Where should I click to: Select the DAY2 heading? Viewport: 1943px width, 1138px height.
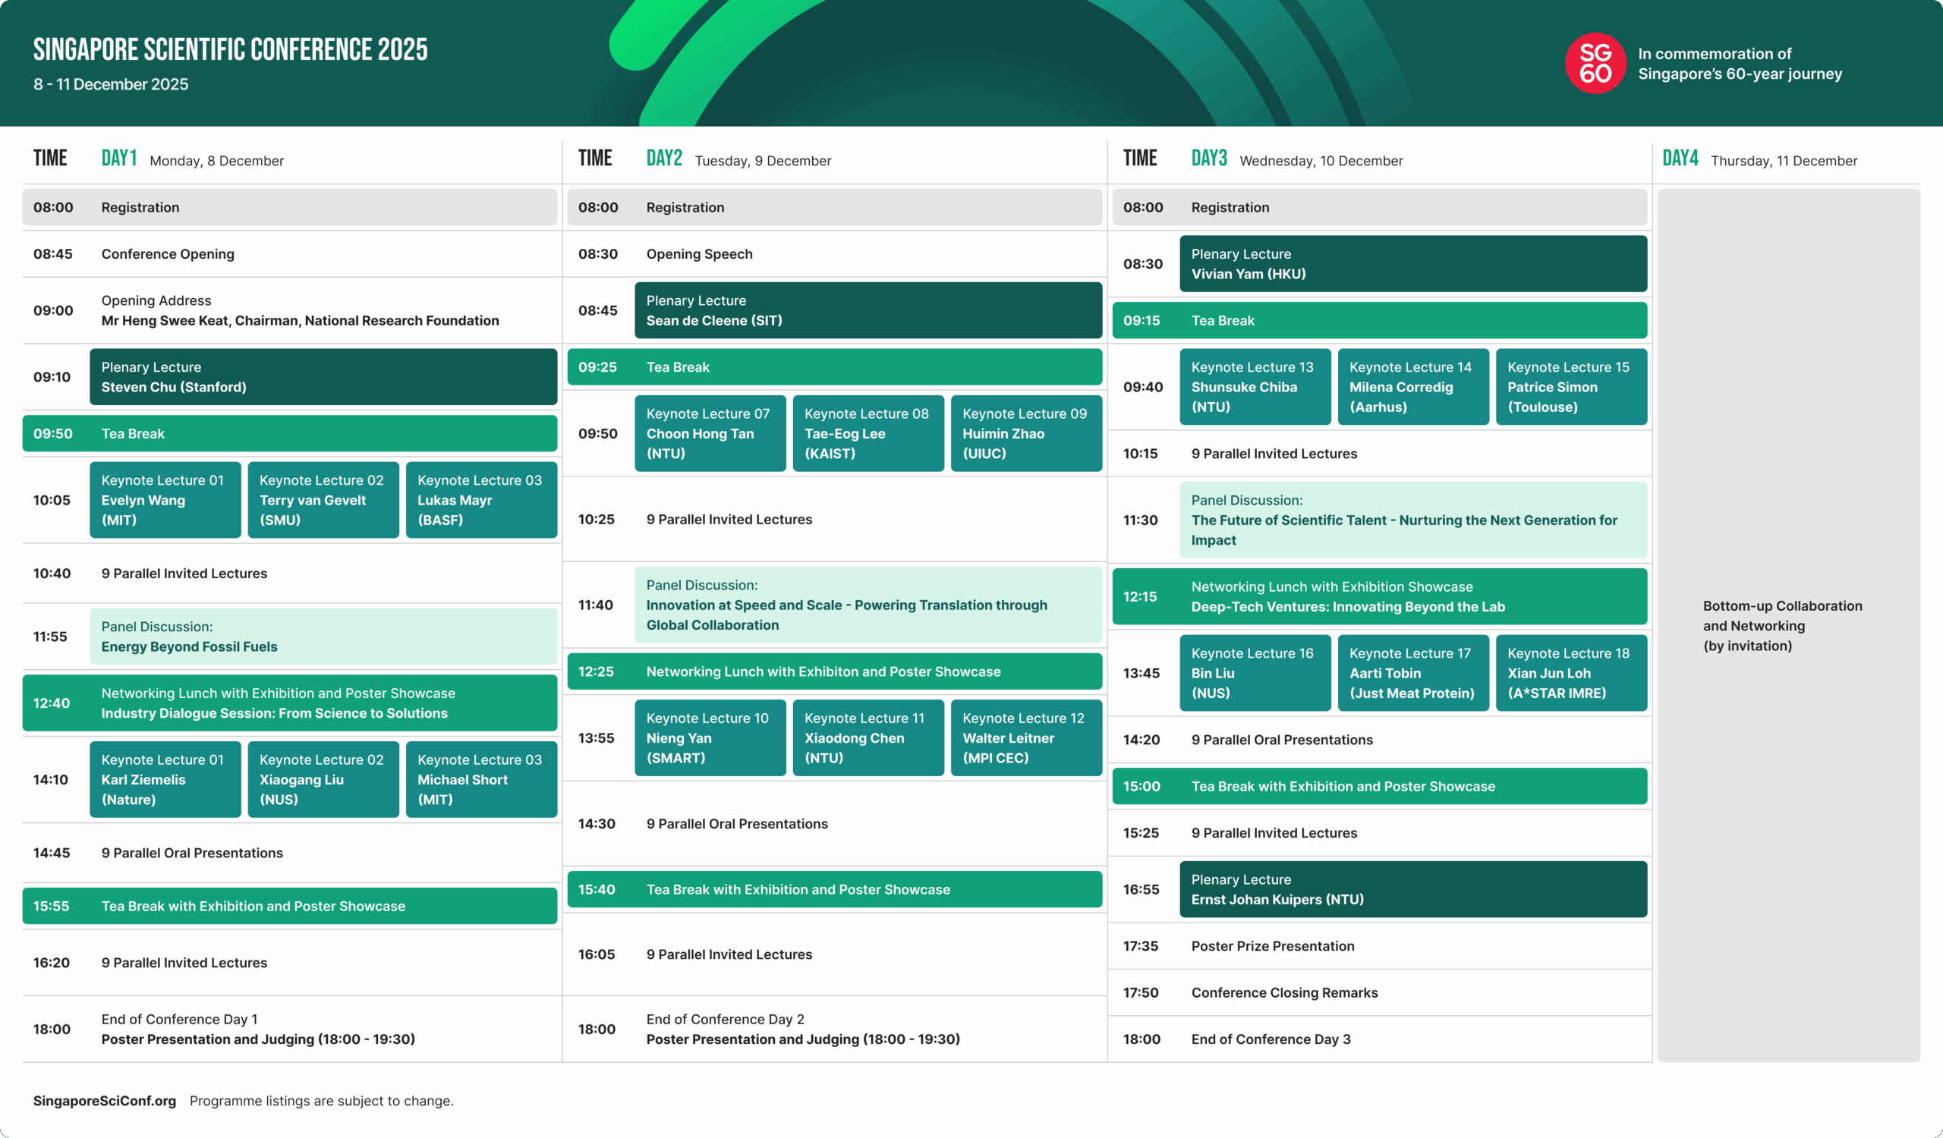click(664, 159)
